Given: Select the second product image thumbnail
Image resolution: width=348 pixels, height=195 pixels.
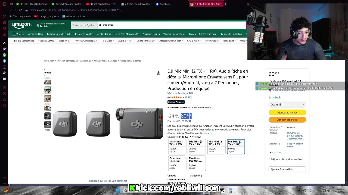Looking at the screenshot, I should 48,81.
